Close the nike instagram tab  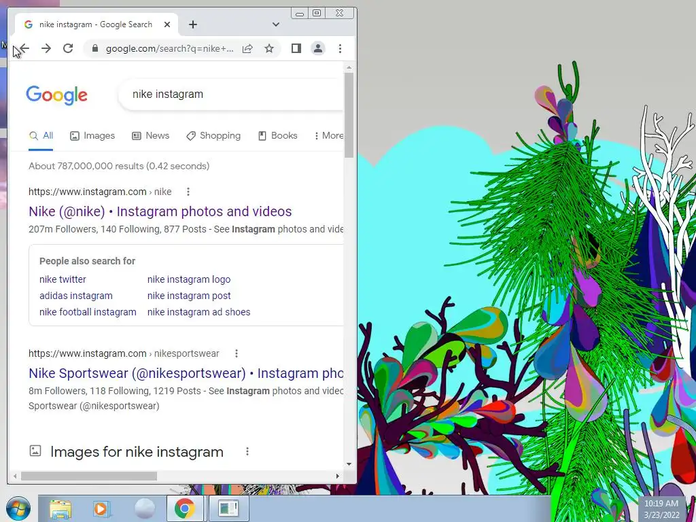pos(167,24)
